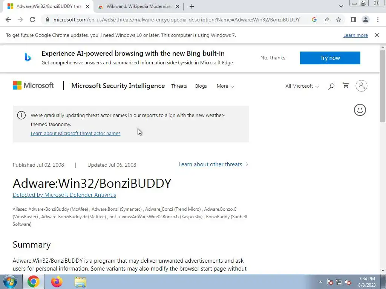Viewport: 386px width, 289px height.
Task: Click the browser forward arrow
Action: coord(20,20)
